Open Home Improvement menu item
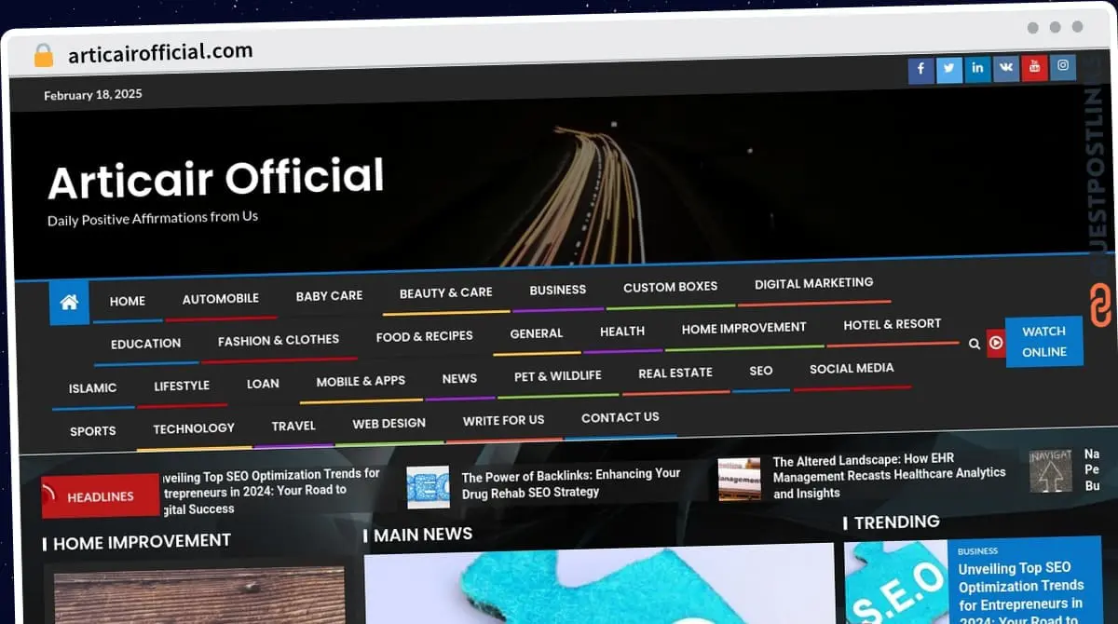This screenshot has width=1118, height=624. tap(743, 328)
